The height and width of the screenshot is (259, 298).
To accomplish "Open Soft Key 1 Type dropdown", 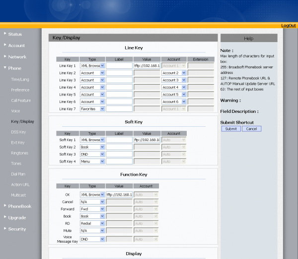I will (92, 140).
